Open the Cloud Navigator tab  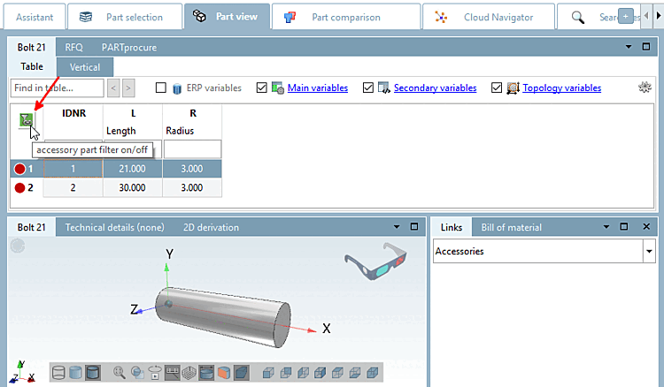(488, 17)
